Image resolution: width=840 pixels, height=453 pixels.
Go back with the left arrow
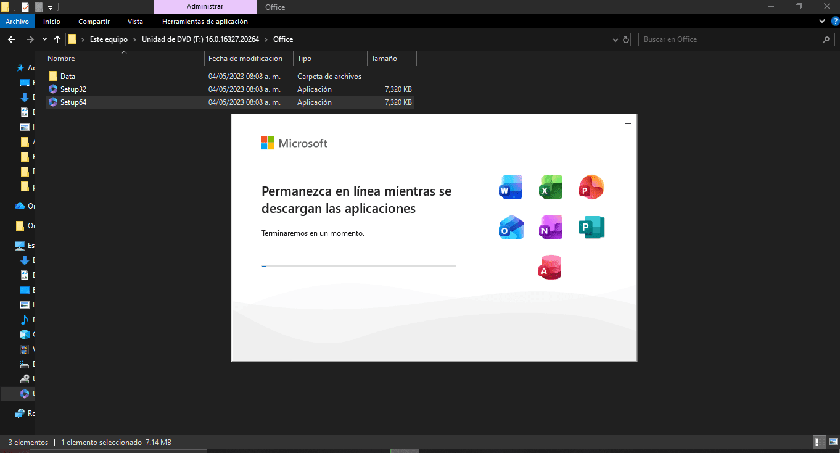coord(11,39)
